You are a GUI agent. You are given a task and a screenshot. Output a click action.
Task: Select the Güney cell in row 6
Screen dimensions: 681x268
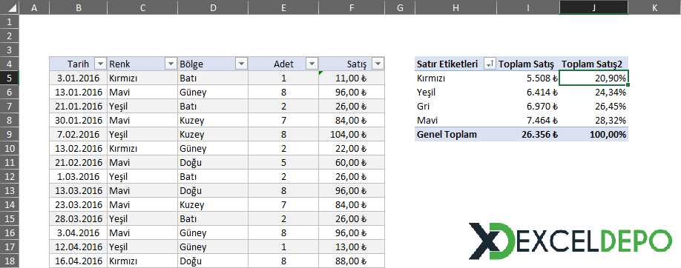point(213,93)
